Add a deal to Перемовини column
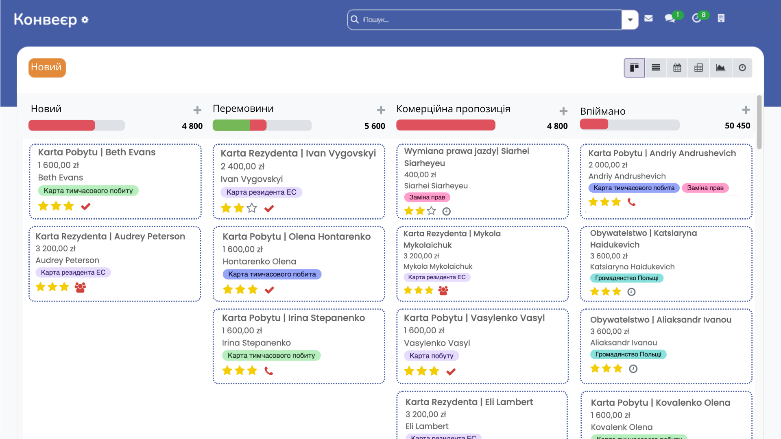The image size is (781, 439). point(381,110)
